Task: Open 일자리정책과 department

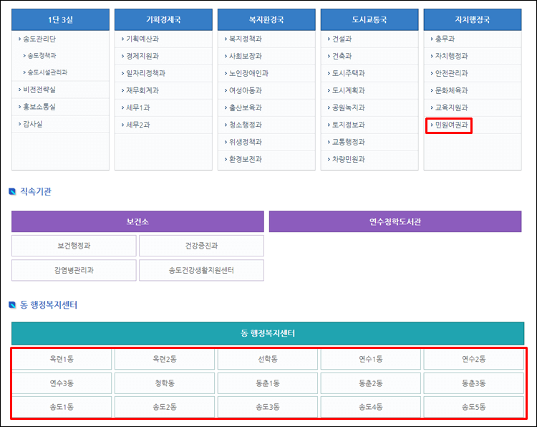Action: pos(145,73)
